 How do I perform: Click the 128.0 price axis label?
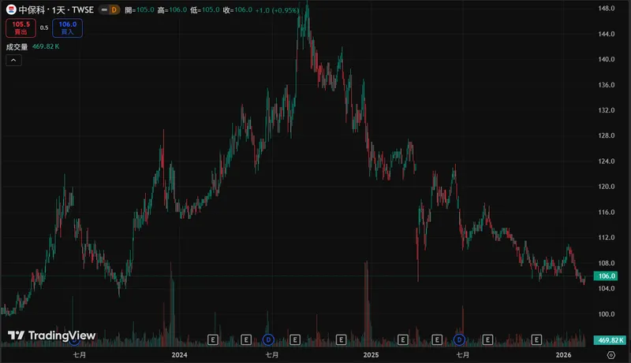(607, 135)
